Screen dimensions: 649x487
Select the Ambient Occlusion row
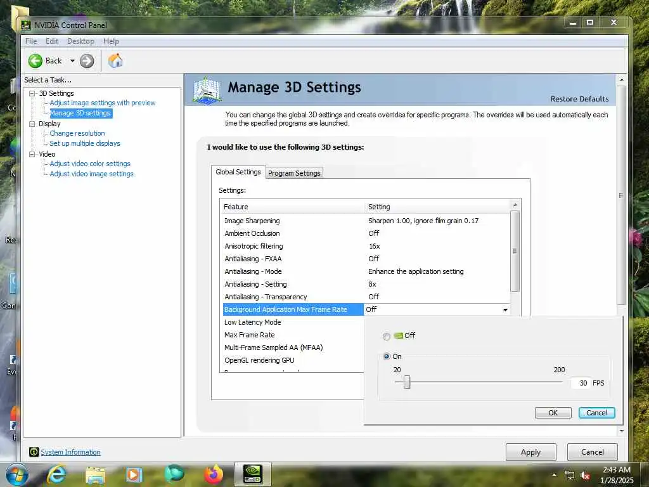pos(366,233)
